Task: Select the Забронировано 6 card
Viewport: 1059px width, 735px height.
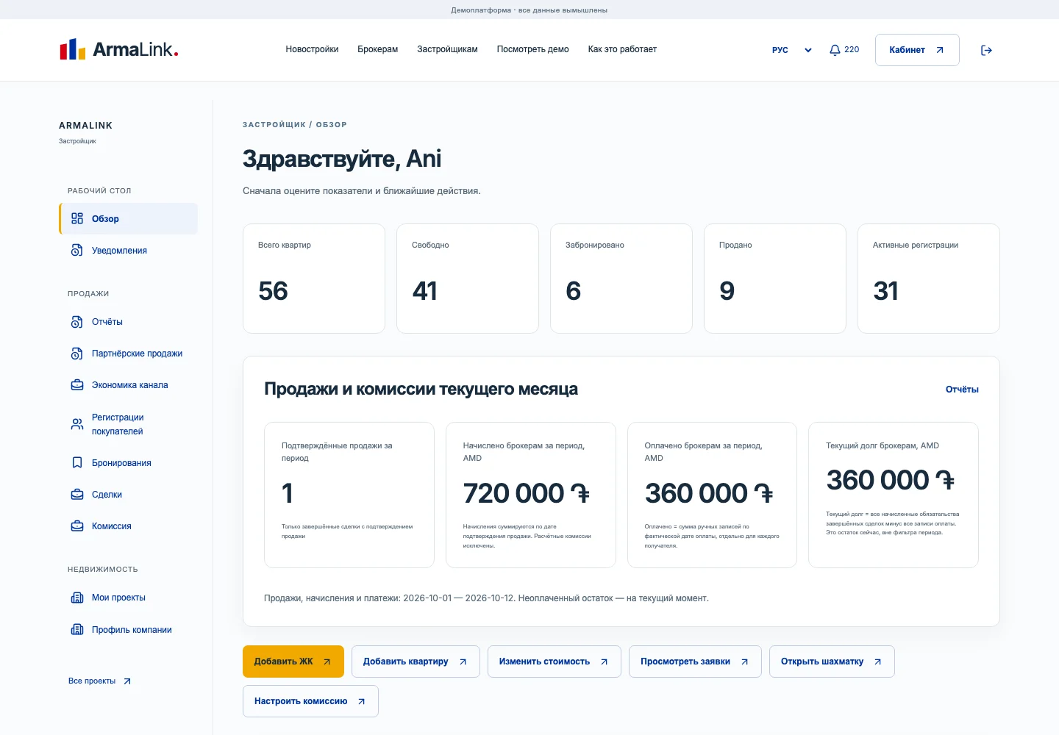Action: coord(621,279)
